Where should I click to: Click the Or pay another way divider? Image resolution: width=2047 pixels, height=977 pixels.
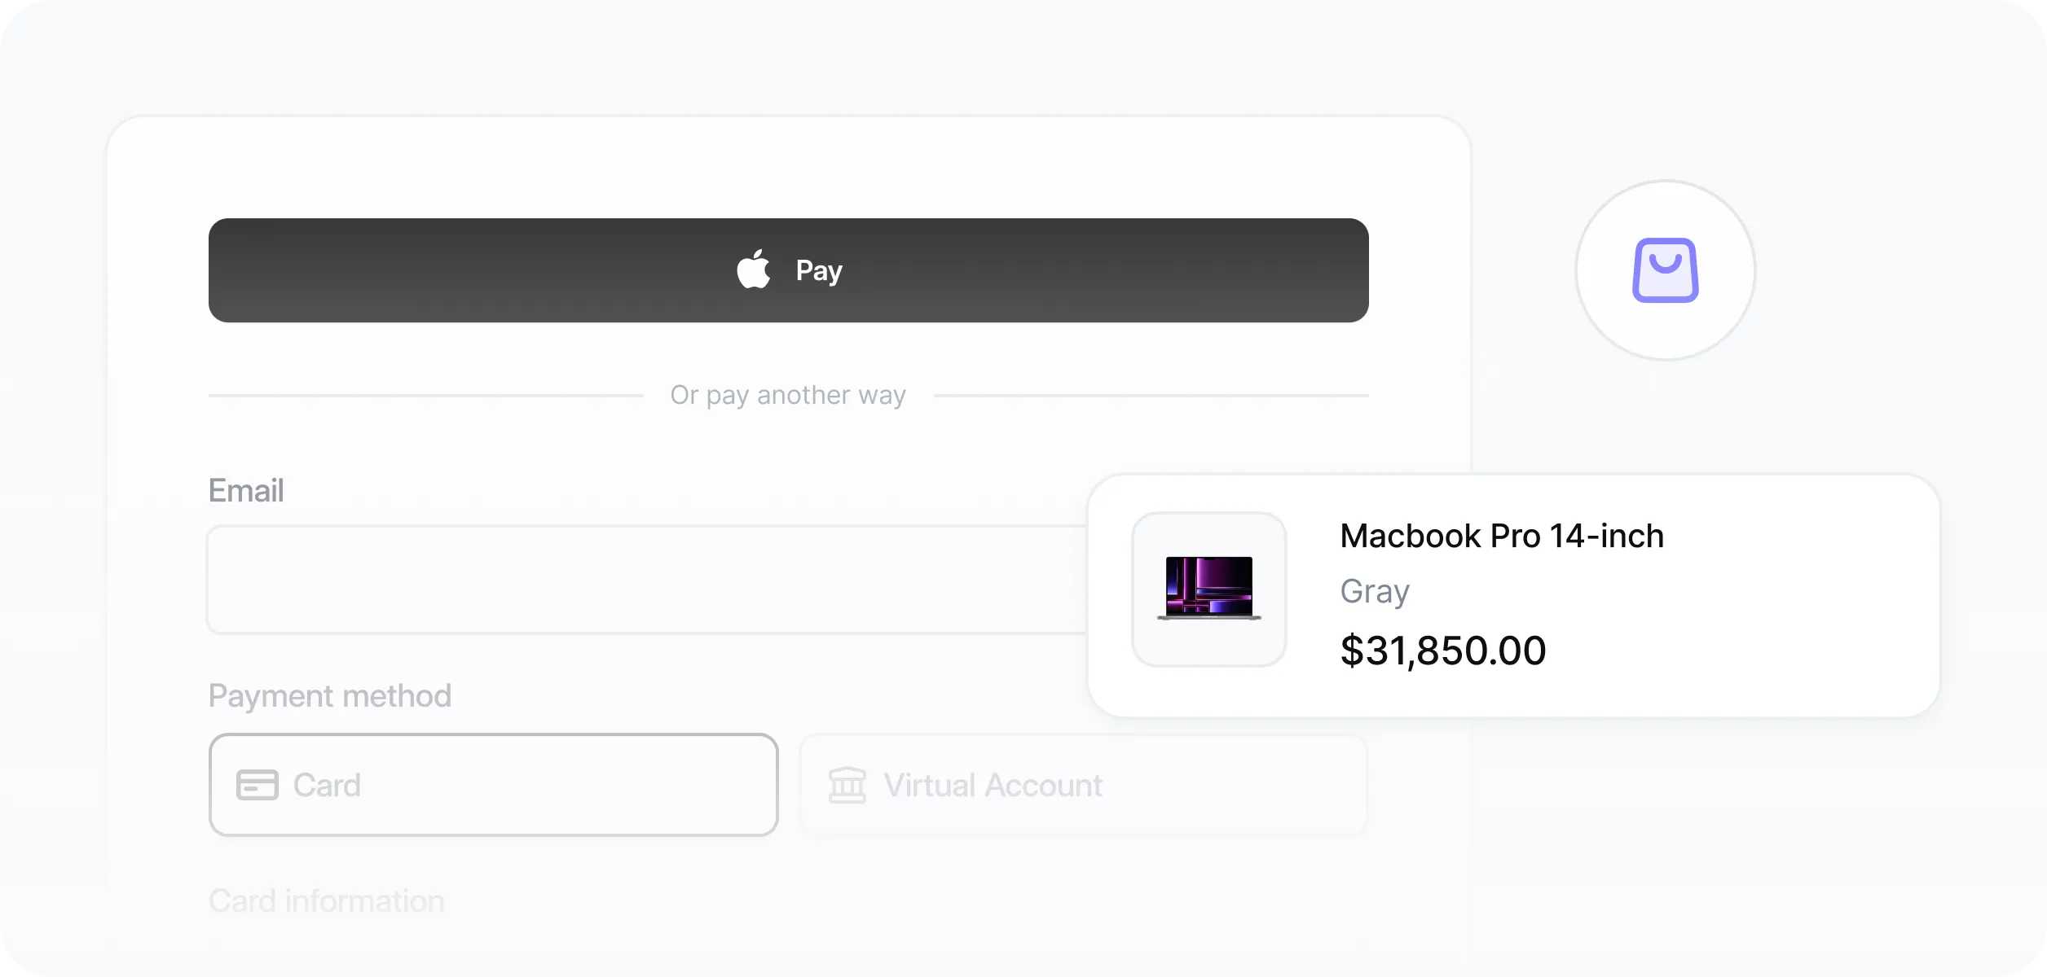pos(787,394)
